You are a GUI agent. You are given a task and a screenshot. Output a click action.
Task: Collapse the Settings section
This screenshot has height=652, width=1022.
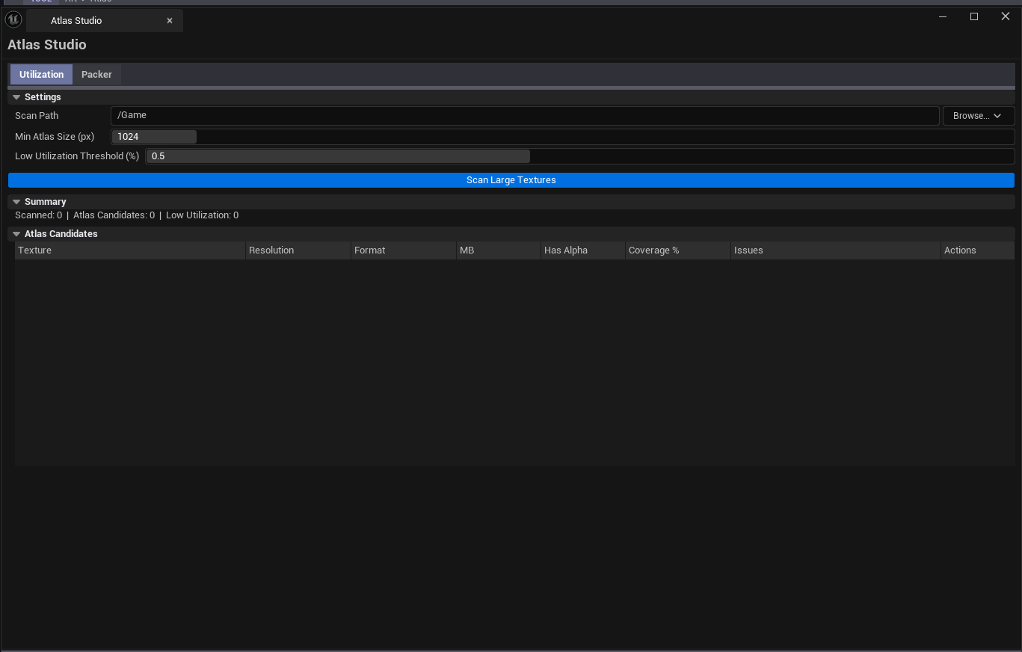(16, 97)
